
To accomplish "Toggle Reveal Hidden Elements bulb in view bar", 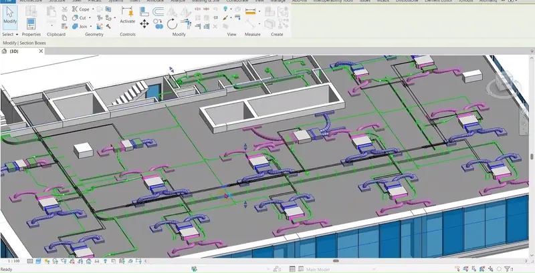I will pos(105,261).
